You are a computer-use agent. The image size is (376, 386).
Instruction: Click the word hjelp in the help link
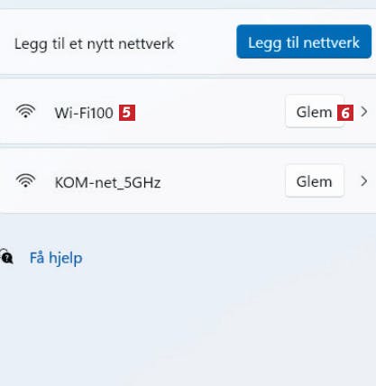(66, 259)
